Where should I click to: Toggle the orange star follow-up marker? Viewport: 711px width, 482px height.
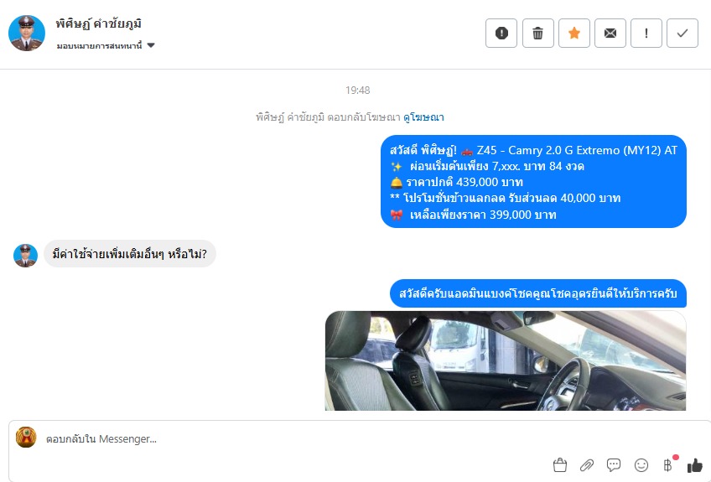tap(574, 33)
